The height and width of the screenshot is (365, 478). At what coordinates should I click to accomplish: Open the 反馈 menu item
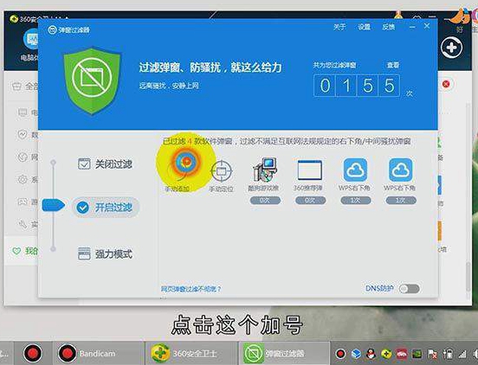click(388, 27)
